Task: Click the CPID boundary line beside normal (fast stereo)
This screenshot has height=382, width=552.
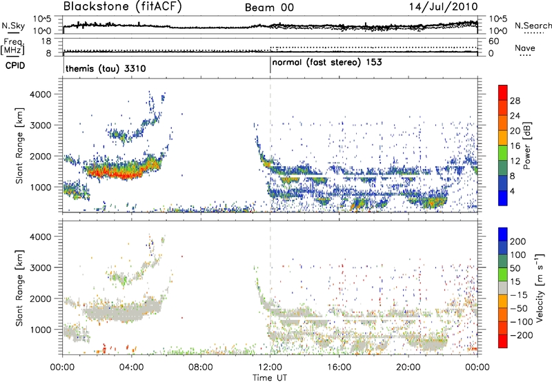Action: coord(270,65)
